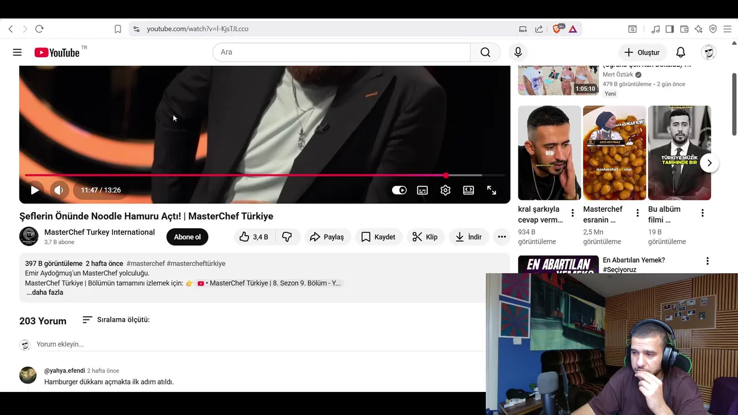The width and height of the screenshot is (738, 415).
Task: Click the address bar URL
Action: coord(197,29)
